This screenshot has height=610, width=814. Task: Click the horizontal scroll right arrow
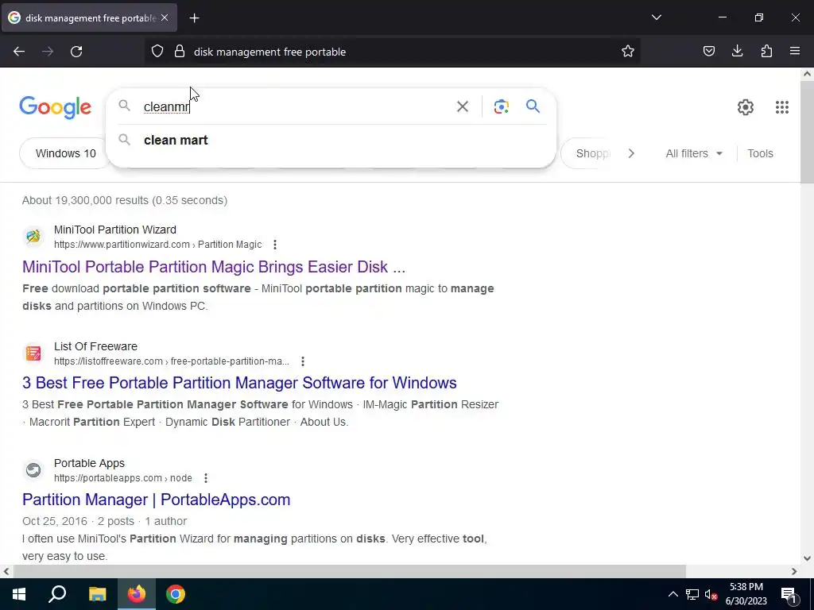[x=794, y=571]
